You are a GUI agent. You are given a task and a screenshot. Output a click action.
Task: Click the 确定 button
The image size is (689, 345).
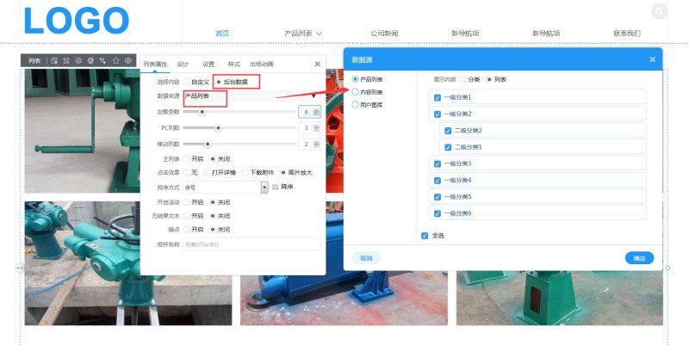pos(638,258)
